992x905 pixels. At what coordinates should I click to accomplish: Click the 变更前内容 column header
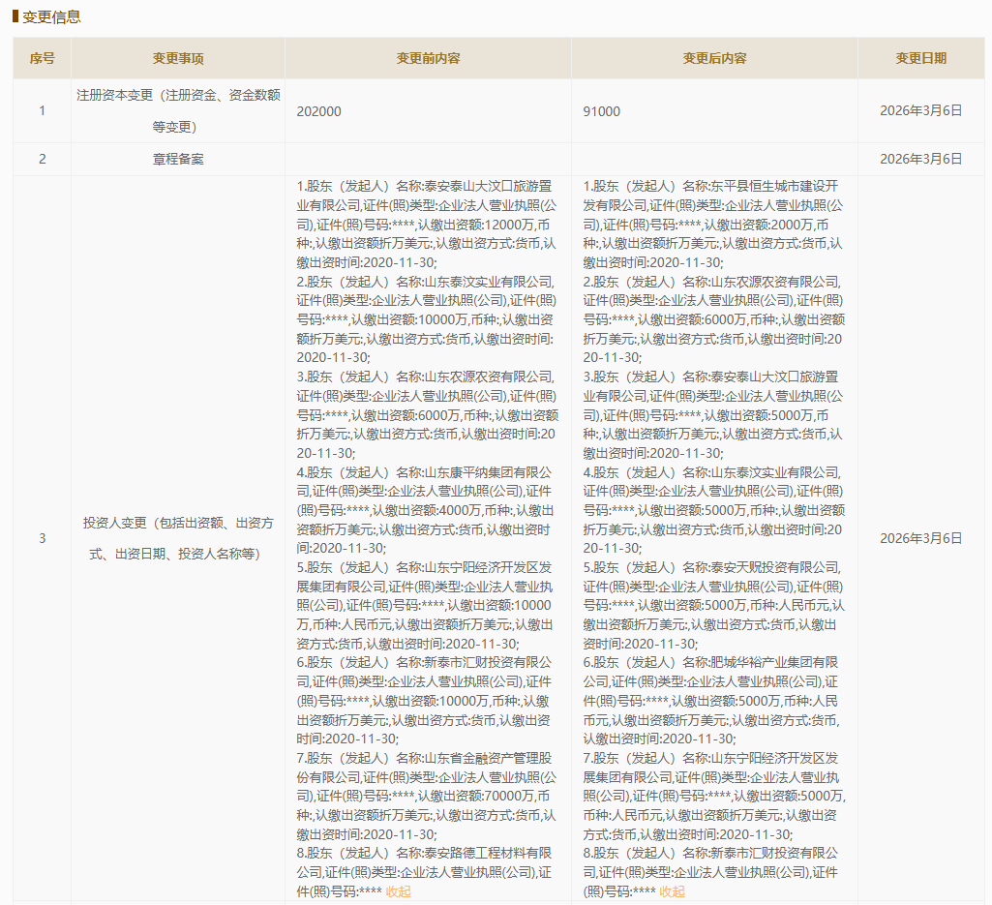(x=428, y=58)
